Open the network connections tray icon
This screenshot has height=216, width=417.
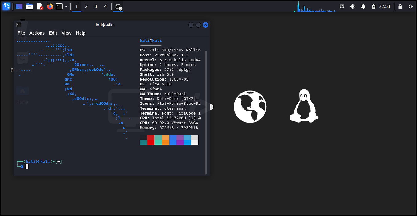[x=342, y=6]
